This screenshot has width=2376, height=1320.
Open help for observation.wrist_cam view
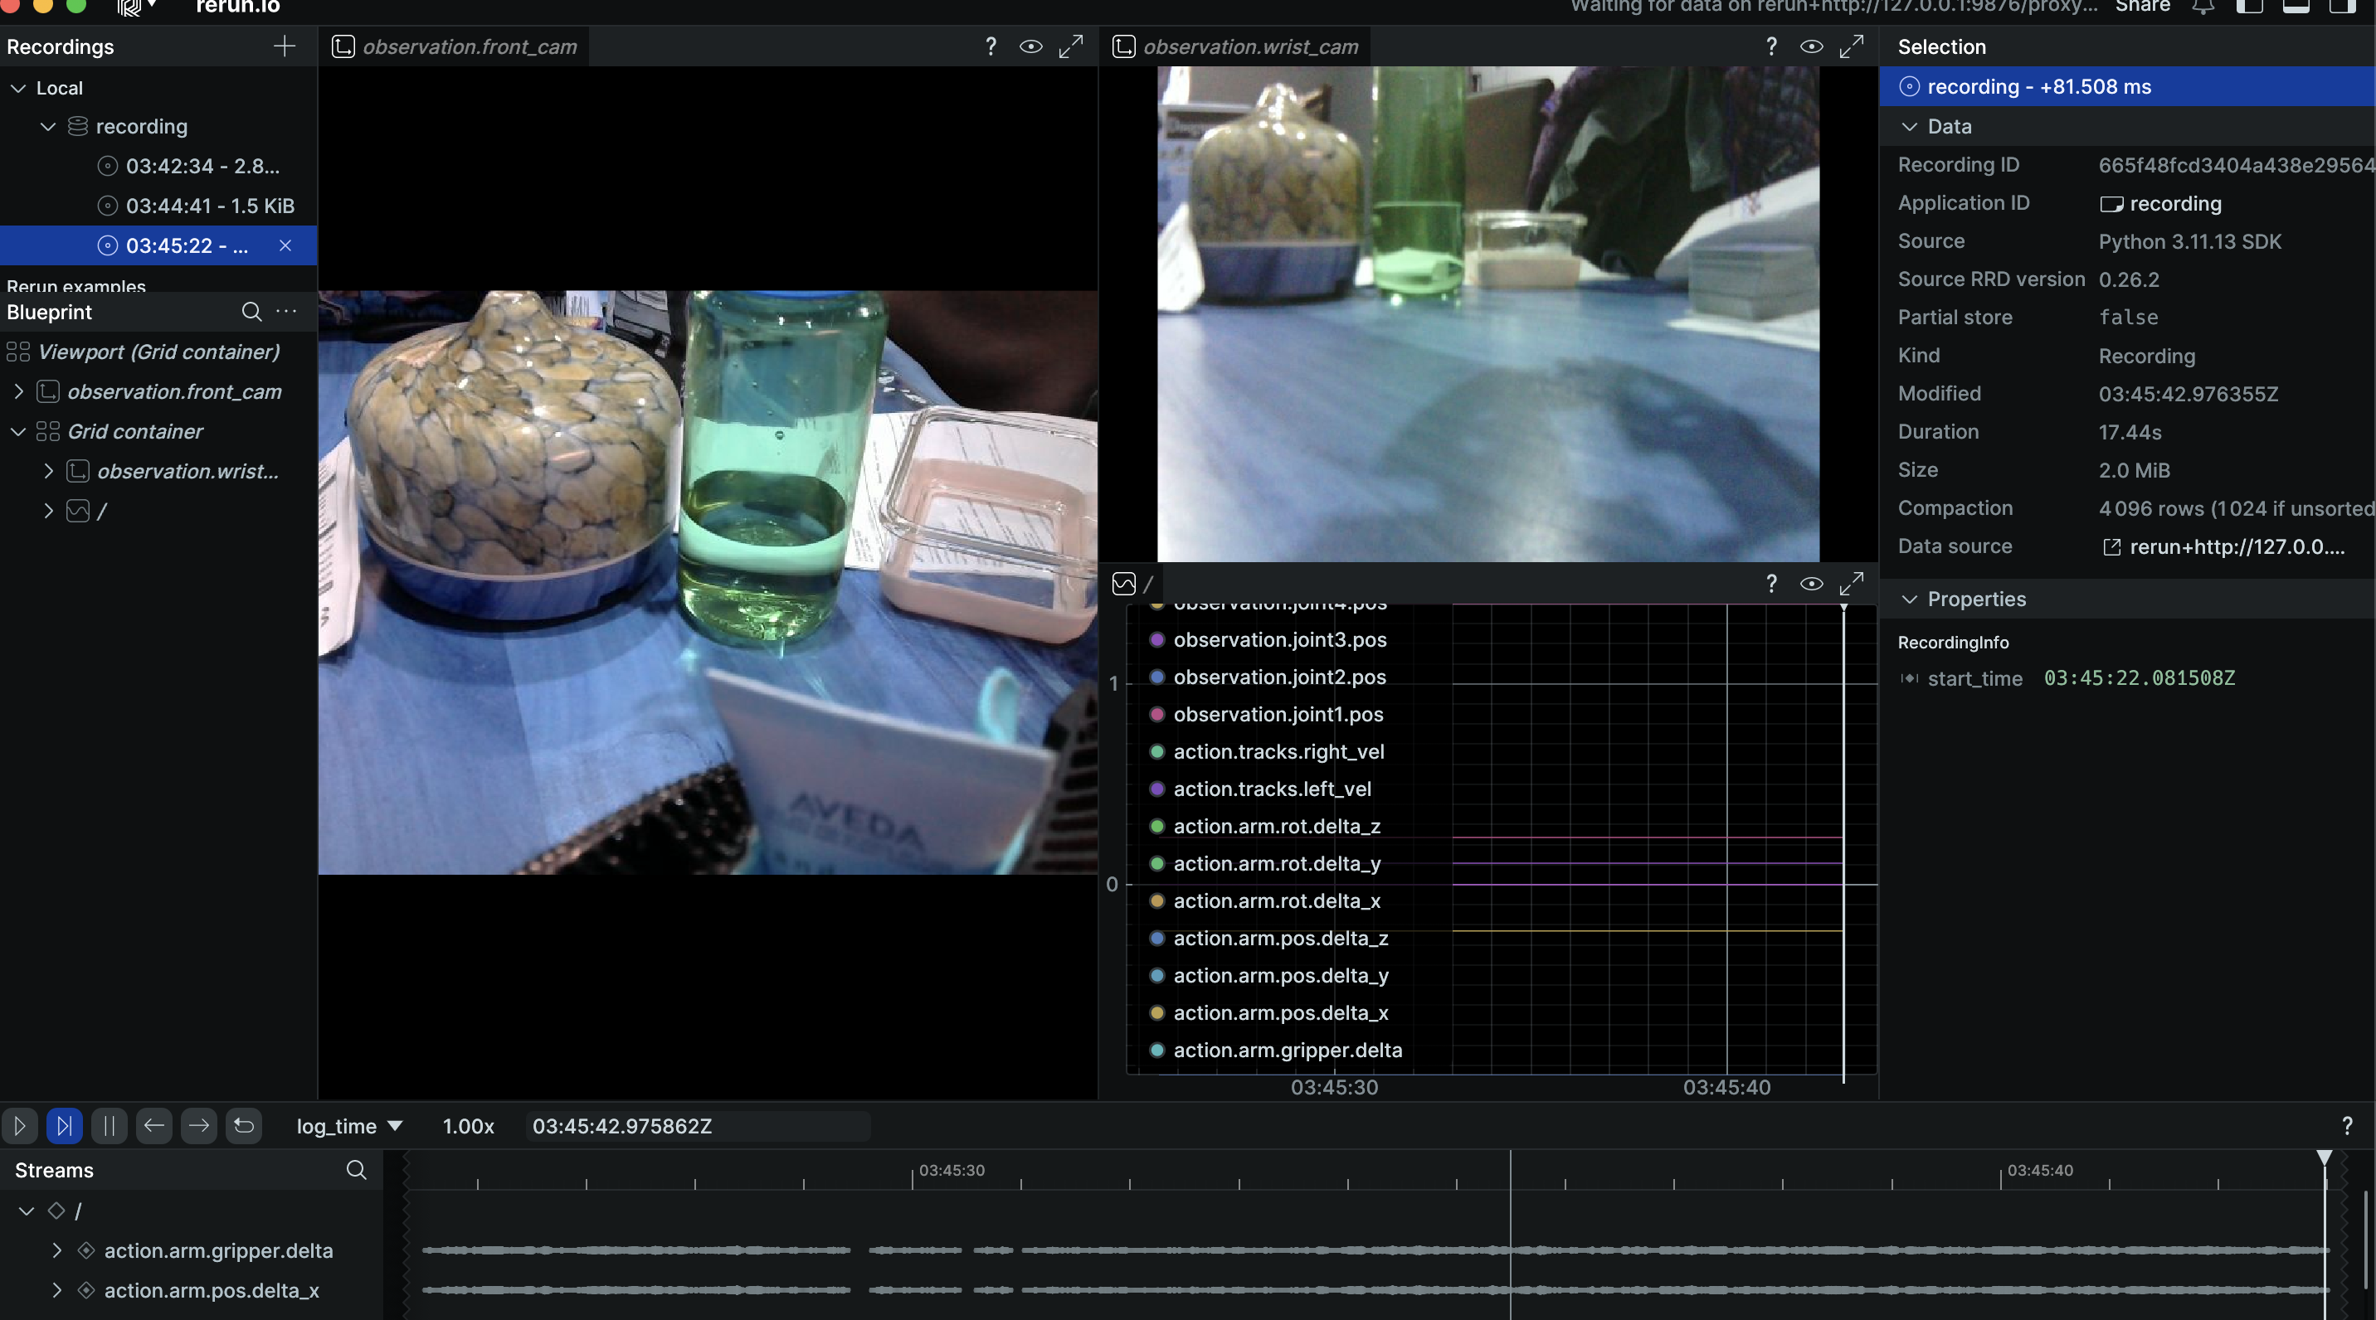pos(1770,46)
